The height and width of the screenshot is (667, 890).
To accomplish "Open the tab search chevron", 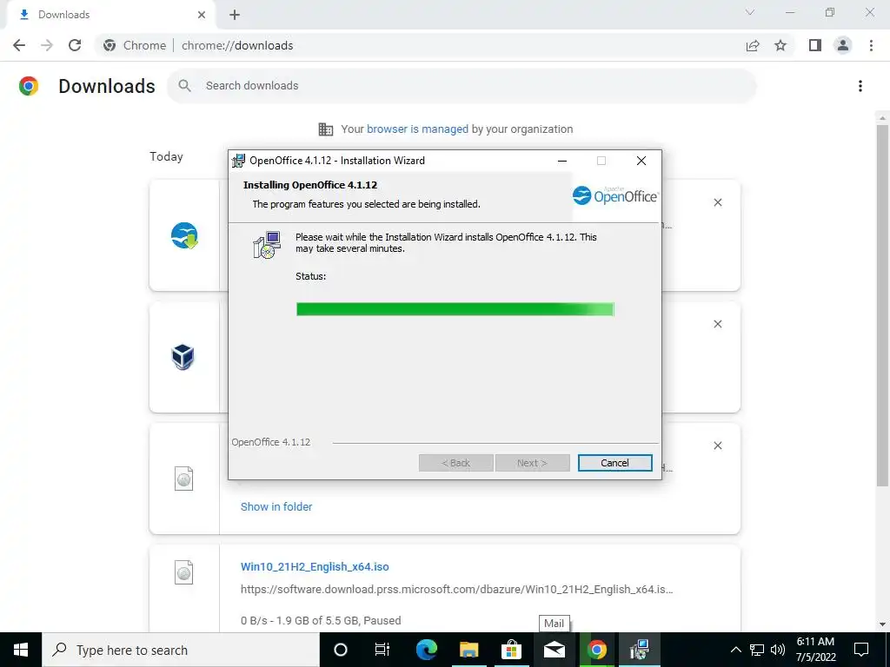I will [750, 12].
